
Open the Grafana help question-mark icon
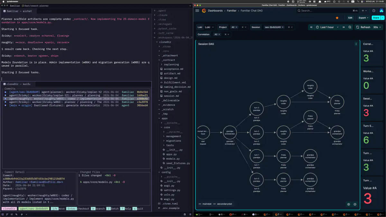(x=374, y=11)
